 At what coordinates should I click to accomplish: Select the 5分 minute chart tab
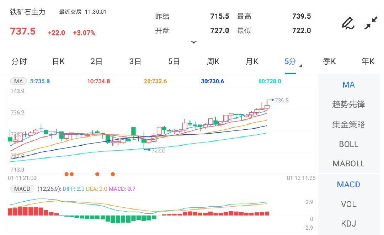[290, 61]
